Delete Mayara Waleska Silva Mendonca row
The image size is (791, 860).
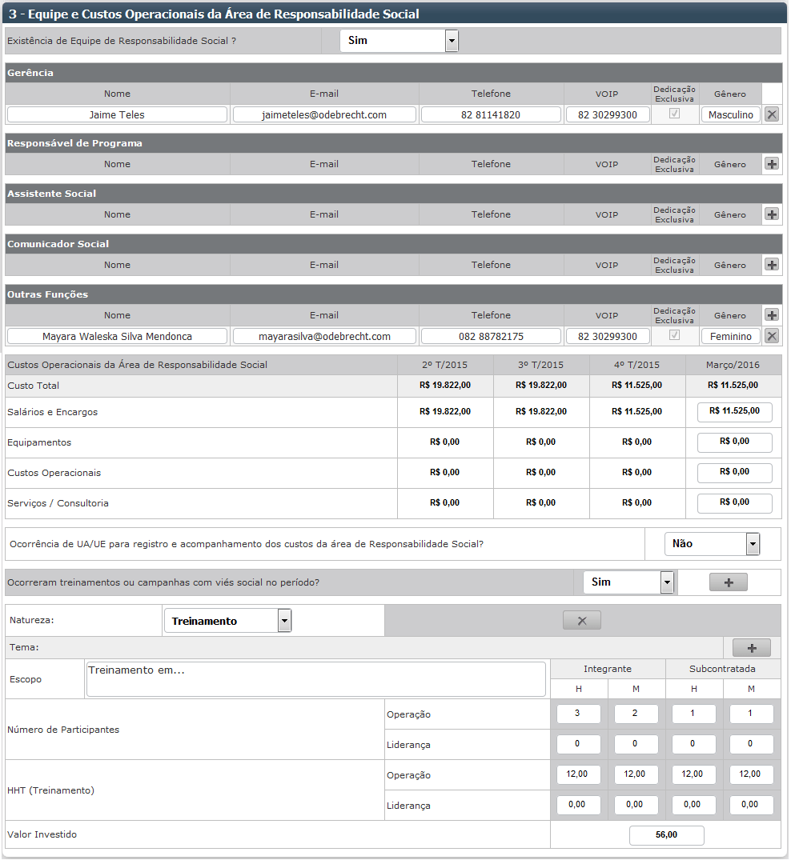click(772, 336)
